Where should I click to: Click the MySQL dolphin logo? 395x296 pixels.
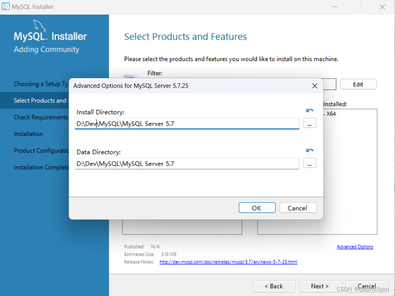40,26
